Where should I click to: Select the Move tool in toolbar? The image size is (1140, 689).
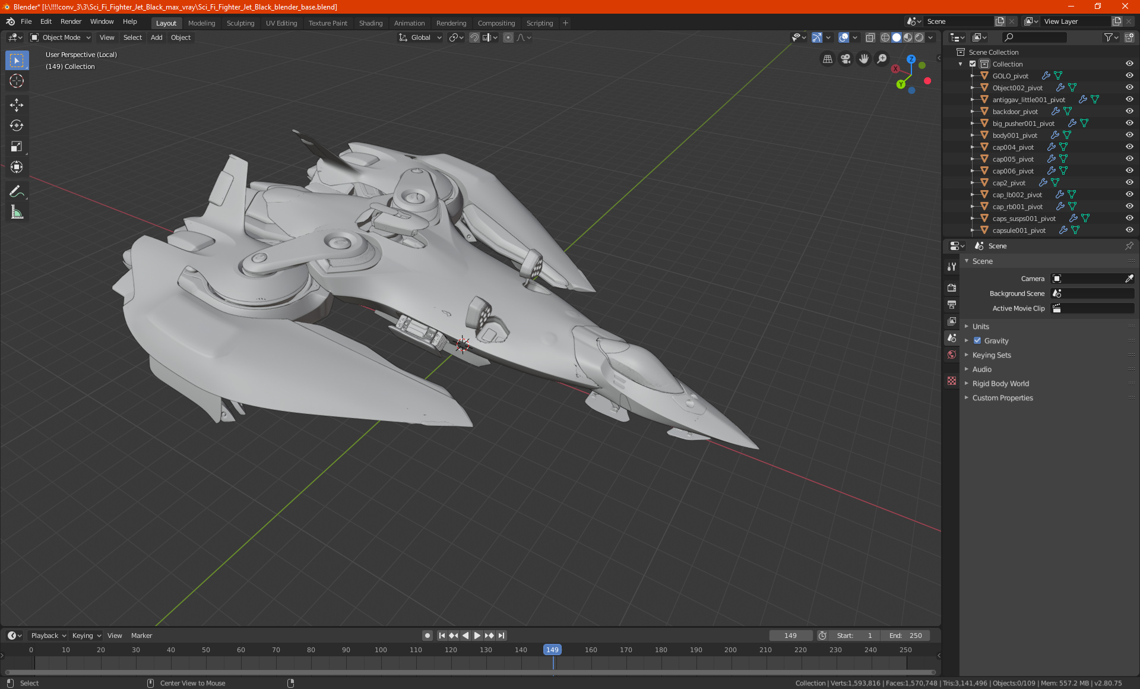click(17, 105)
